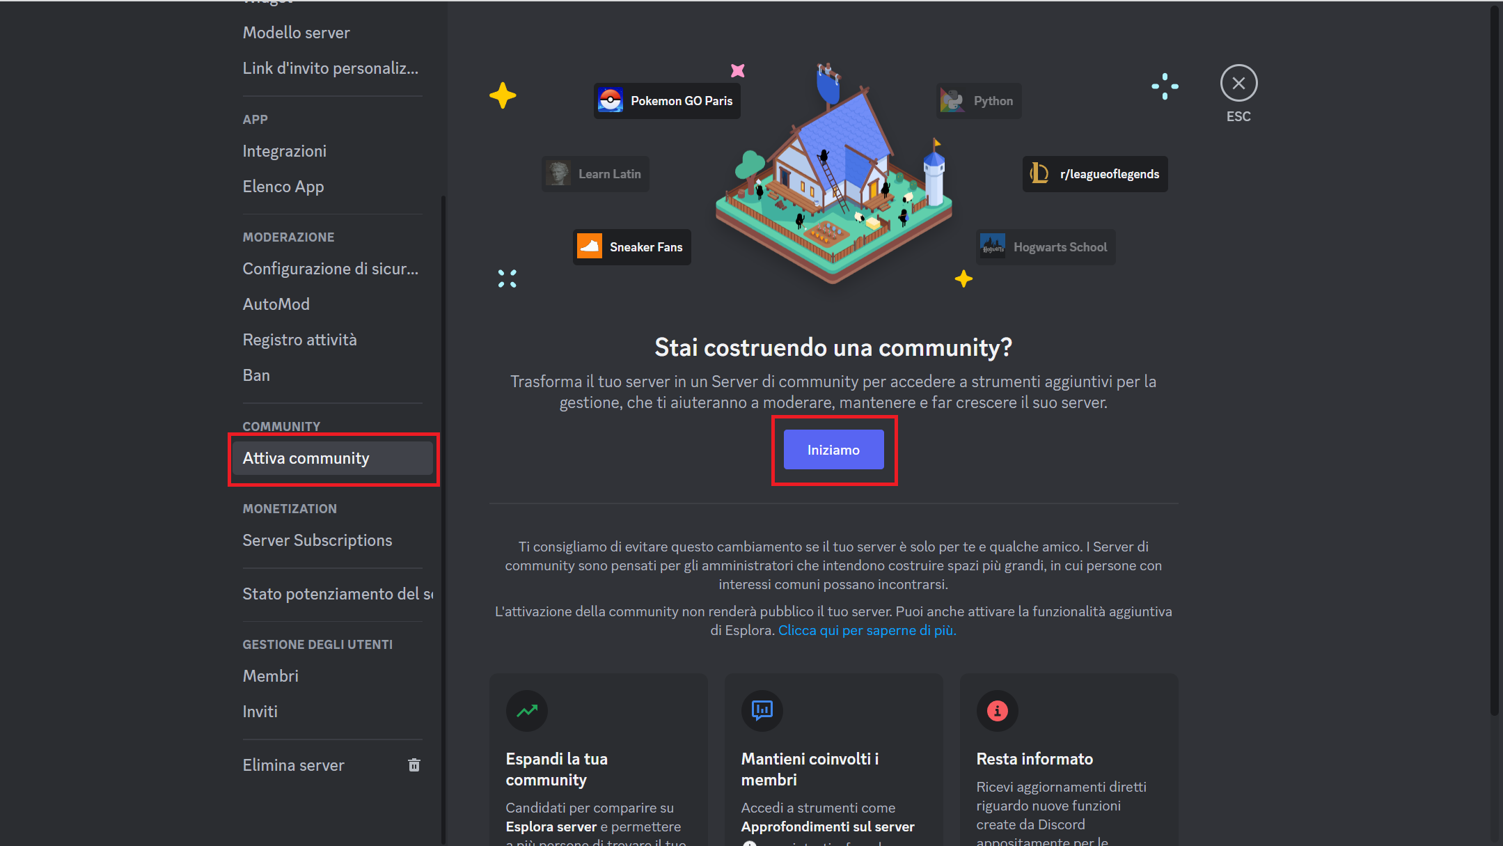Click the Learn Latin bust icon
The width and height of the screenshot is (1503, 846).
point(558,173)
